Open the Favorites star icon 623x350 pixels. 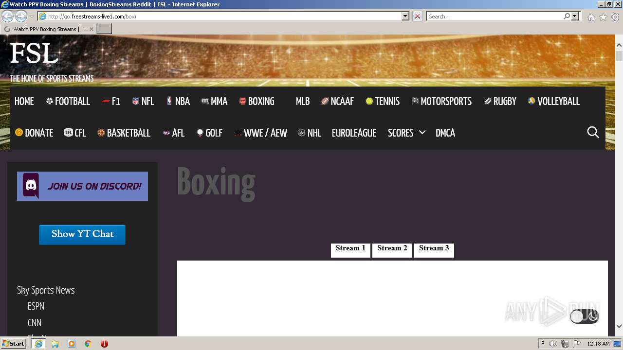(x=603, y=17)
